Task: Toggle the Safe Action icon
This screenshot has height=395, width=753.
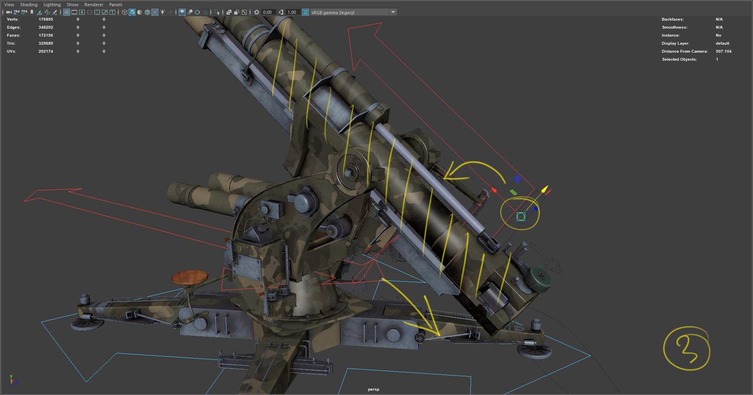Action: pos(105,12)
